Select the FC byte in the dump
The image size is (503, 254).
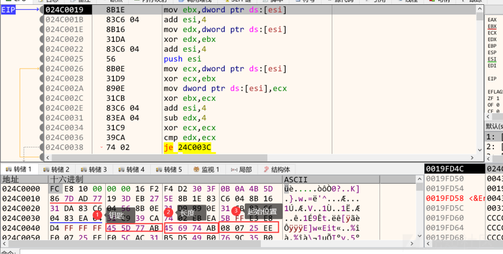click(x=54, y=189)
